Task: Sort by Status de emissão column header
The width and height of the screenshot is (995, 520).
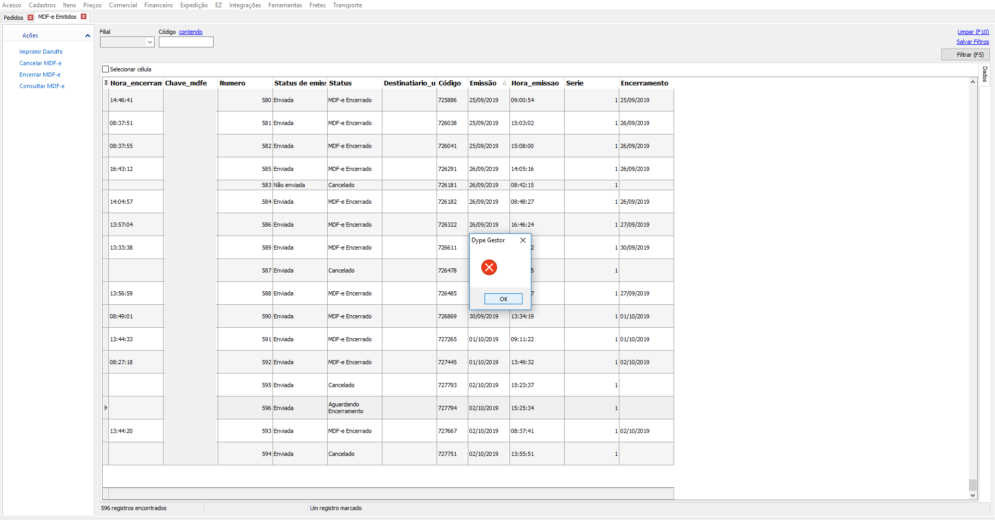Action: click(x=300, y=83)
